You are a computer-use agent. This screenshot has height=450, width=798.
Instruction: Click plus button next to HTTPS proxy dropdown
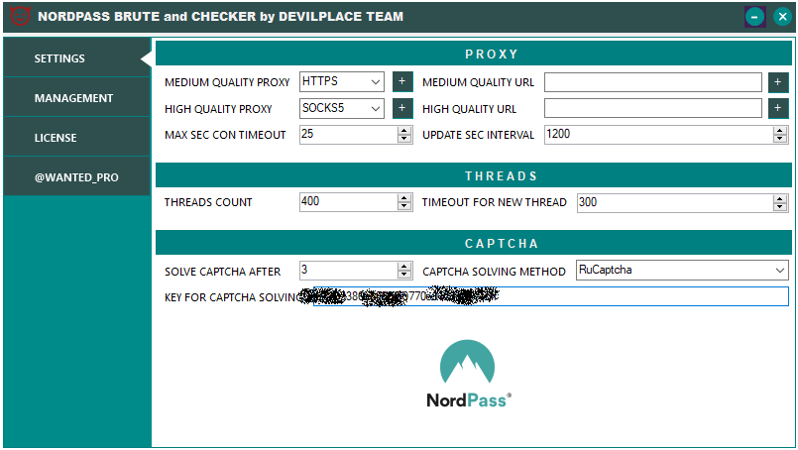pyautogui.click(x=402, y=81)
